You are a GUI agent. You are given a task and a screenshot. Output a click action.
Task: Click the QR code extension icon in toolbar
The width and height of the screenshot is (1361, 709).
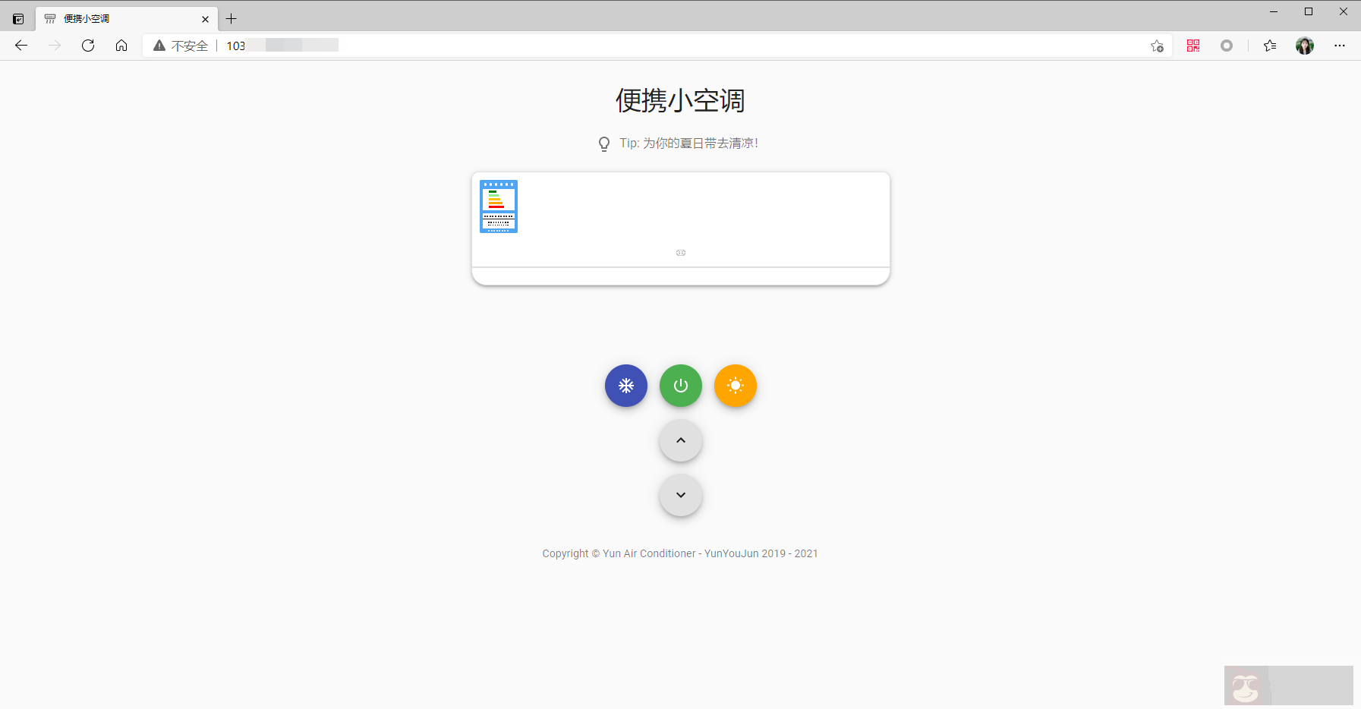[1192, 46]
